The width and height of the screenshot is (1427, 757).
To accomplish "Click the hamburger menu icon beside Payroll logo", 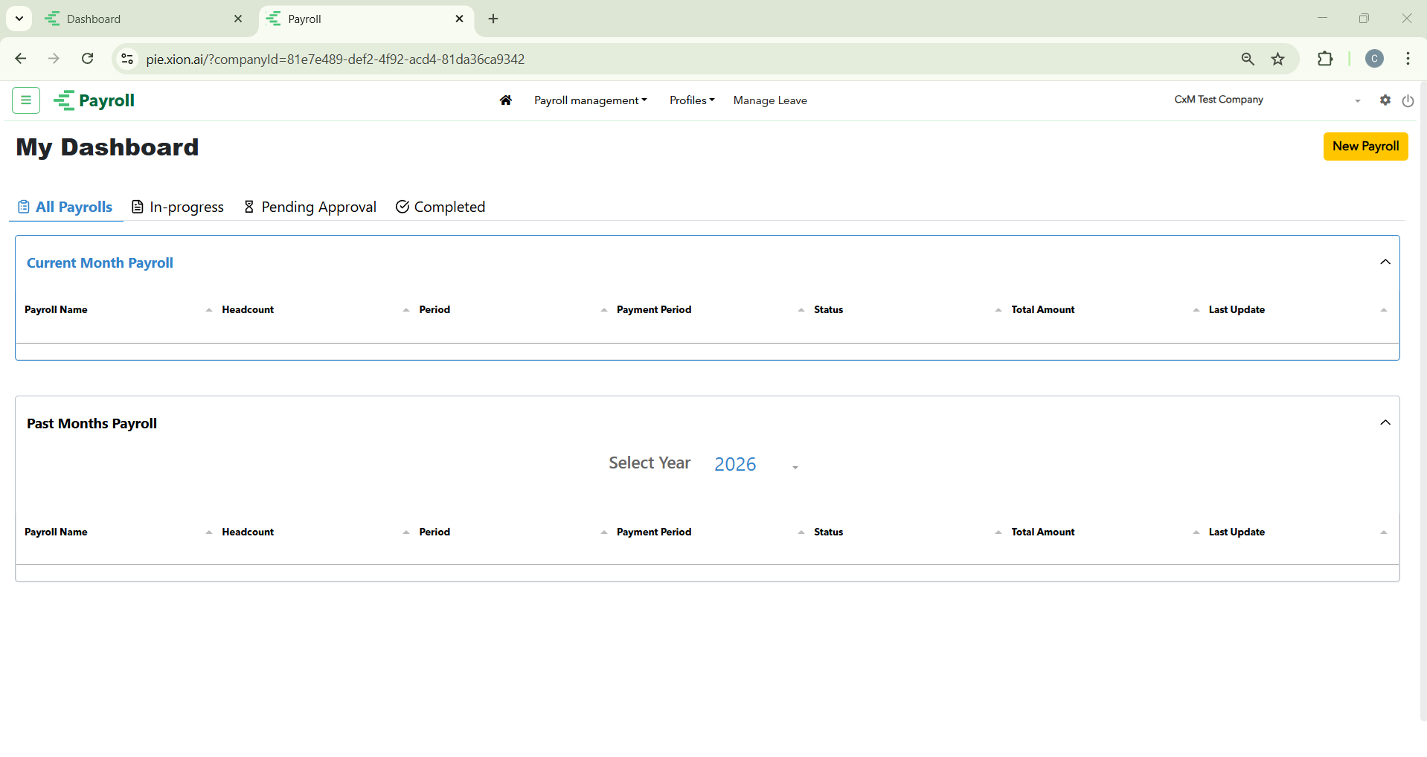I will pyautogui.click(x=26, y=100).
